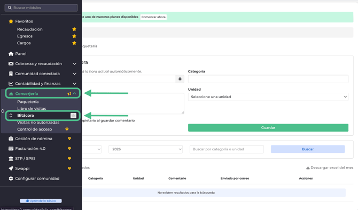This screenshot has width=358, height=210.
Task: Click the Comentario column header
Action: [x=177, y=179]
